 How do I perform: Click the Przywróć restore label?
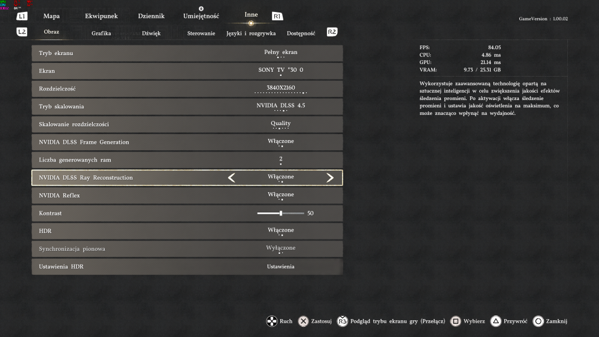pos(515,321)
